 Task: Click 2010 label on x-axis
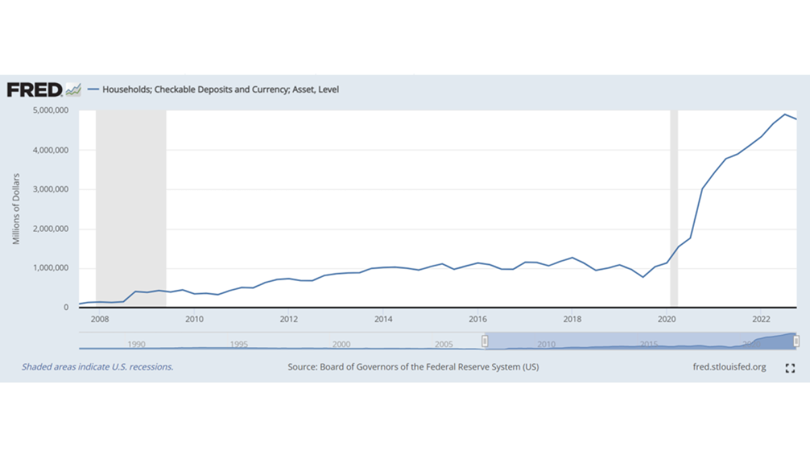pos(194,319)
